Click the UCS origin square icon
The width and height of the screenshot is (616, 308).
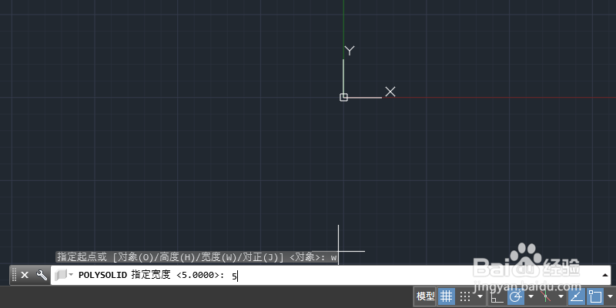(343, 97)
